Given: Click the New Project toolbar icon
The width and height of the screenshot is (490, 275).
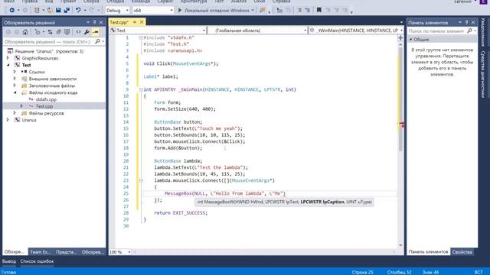Looking at the screenshot, I should tap(37, 10).
